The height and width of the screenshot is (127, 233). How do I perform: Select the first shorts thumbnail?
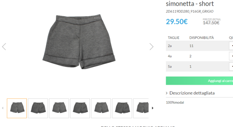[17, 108]
